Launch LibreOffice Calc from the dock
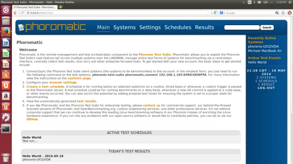Screen dimensions: 293x164 click(6, 53)
